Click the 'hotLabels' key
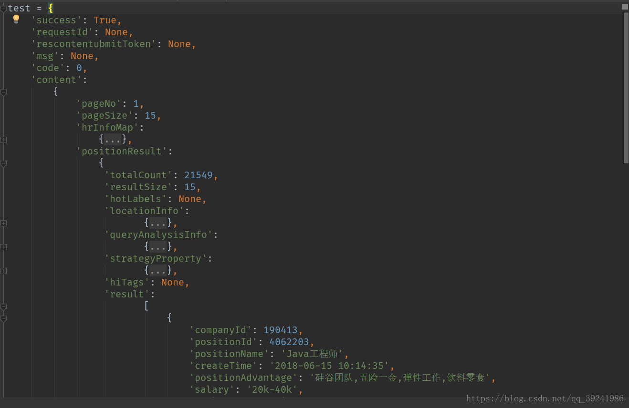629x408 pixels. click(x=136, y=199)
